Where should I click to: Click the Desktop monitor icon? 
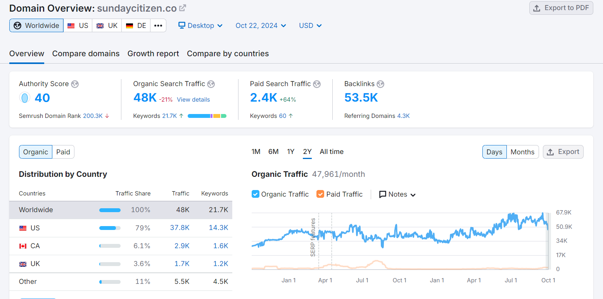click(181, 25)
